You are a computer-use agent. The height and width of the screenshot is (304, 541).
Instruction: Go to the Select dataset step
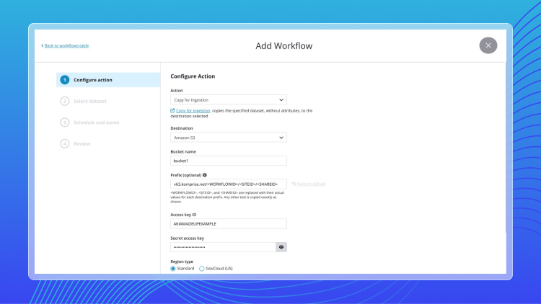[x=89, y=102]
